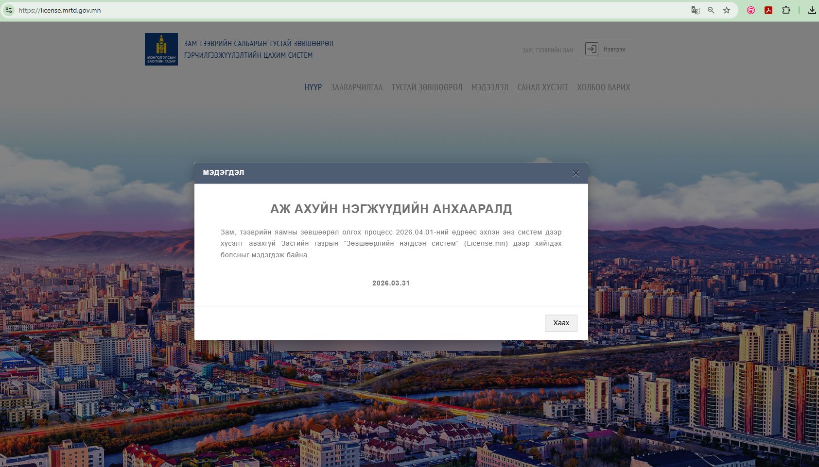This screenshot has height=467, width=819.
Task: Click the Adobe Acrobat extension icon
Action: (768, 10)
